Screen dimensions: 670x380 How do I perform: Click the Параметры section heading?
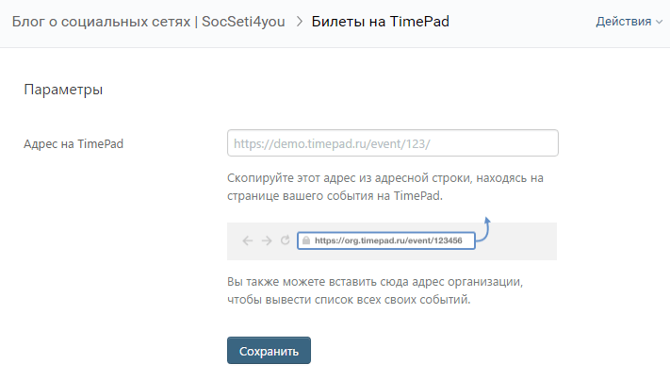coord(63,90)
